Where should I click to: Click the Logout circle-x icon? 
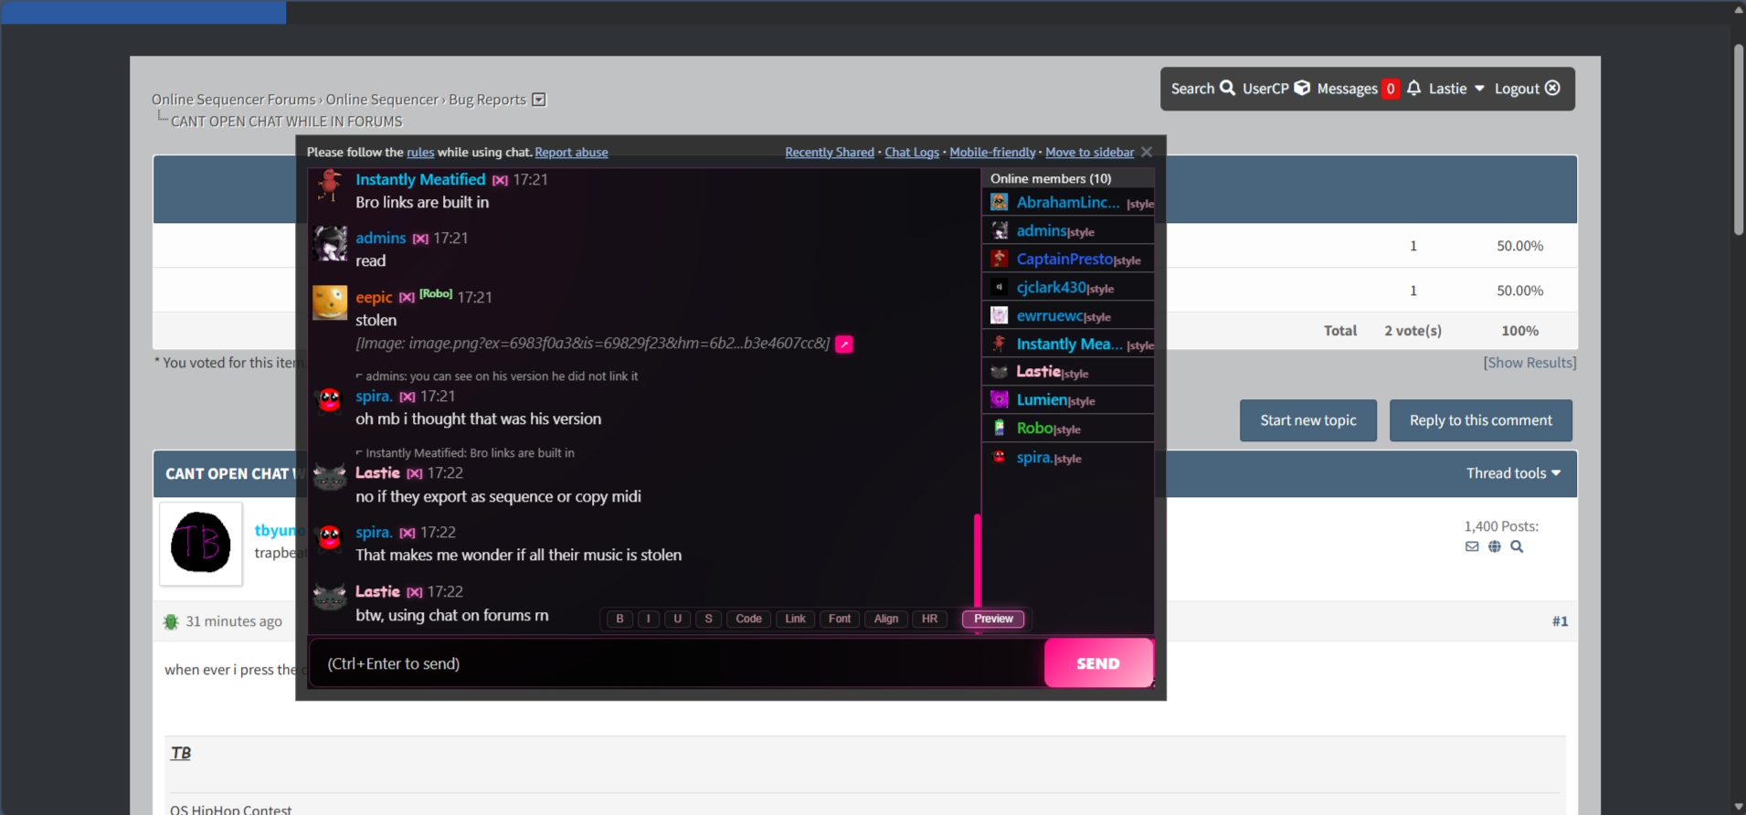click(x=1552, y=89)
